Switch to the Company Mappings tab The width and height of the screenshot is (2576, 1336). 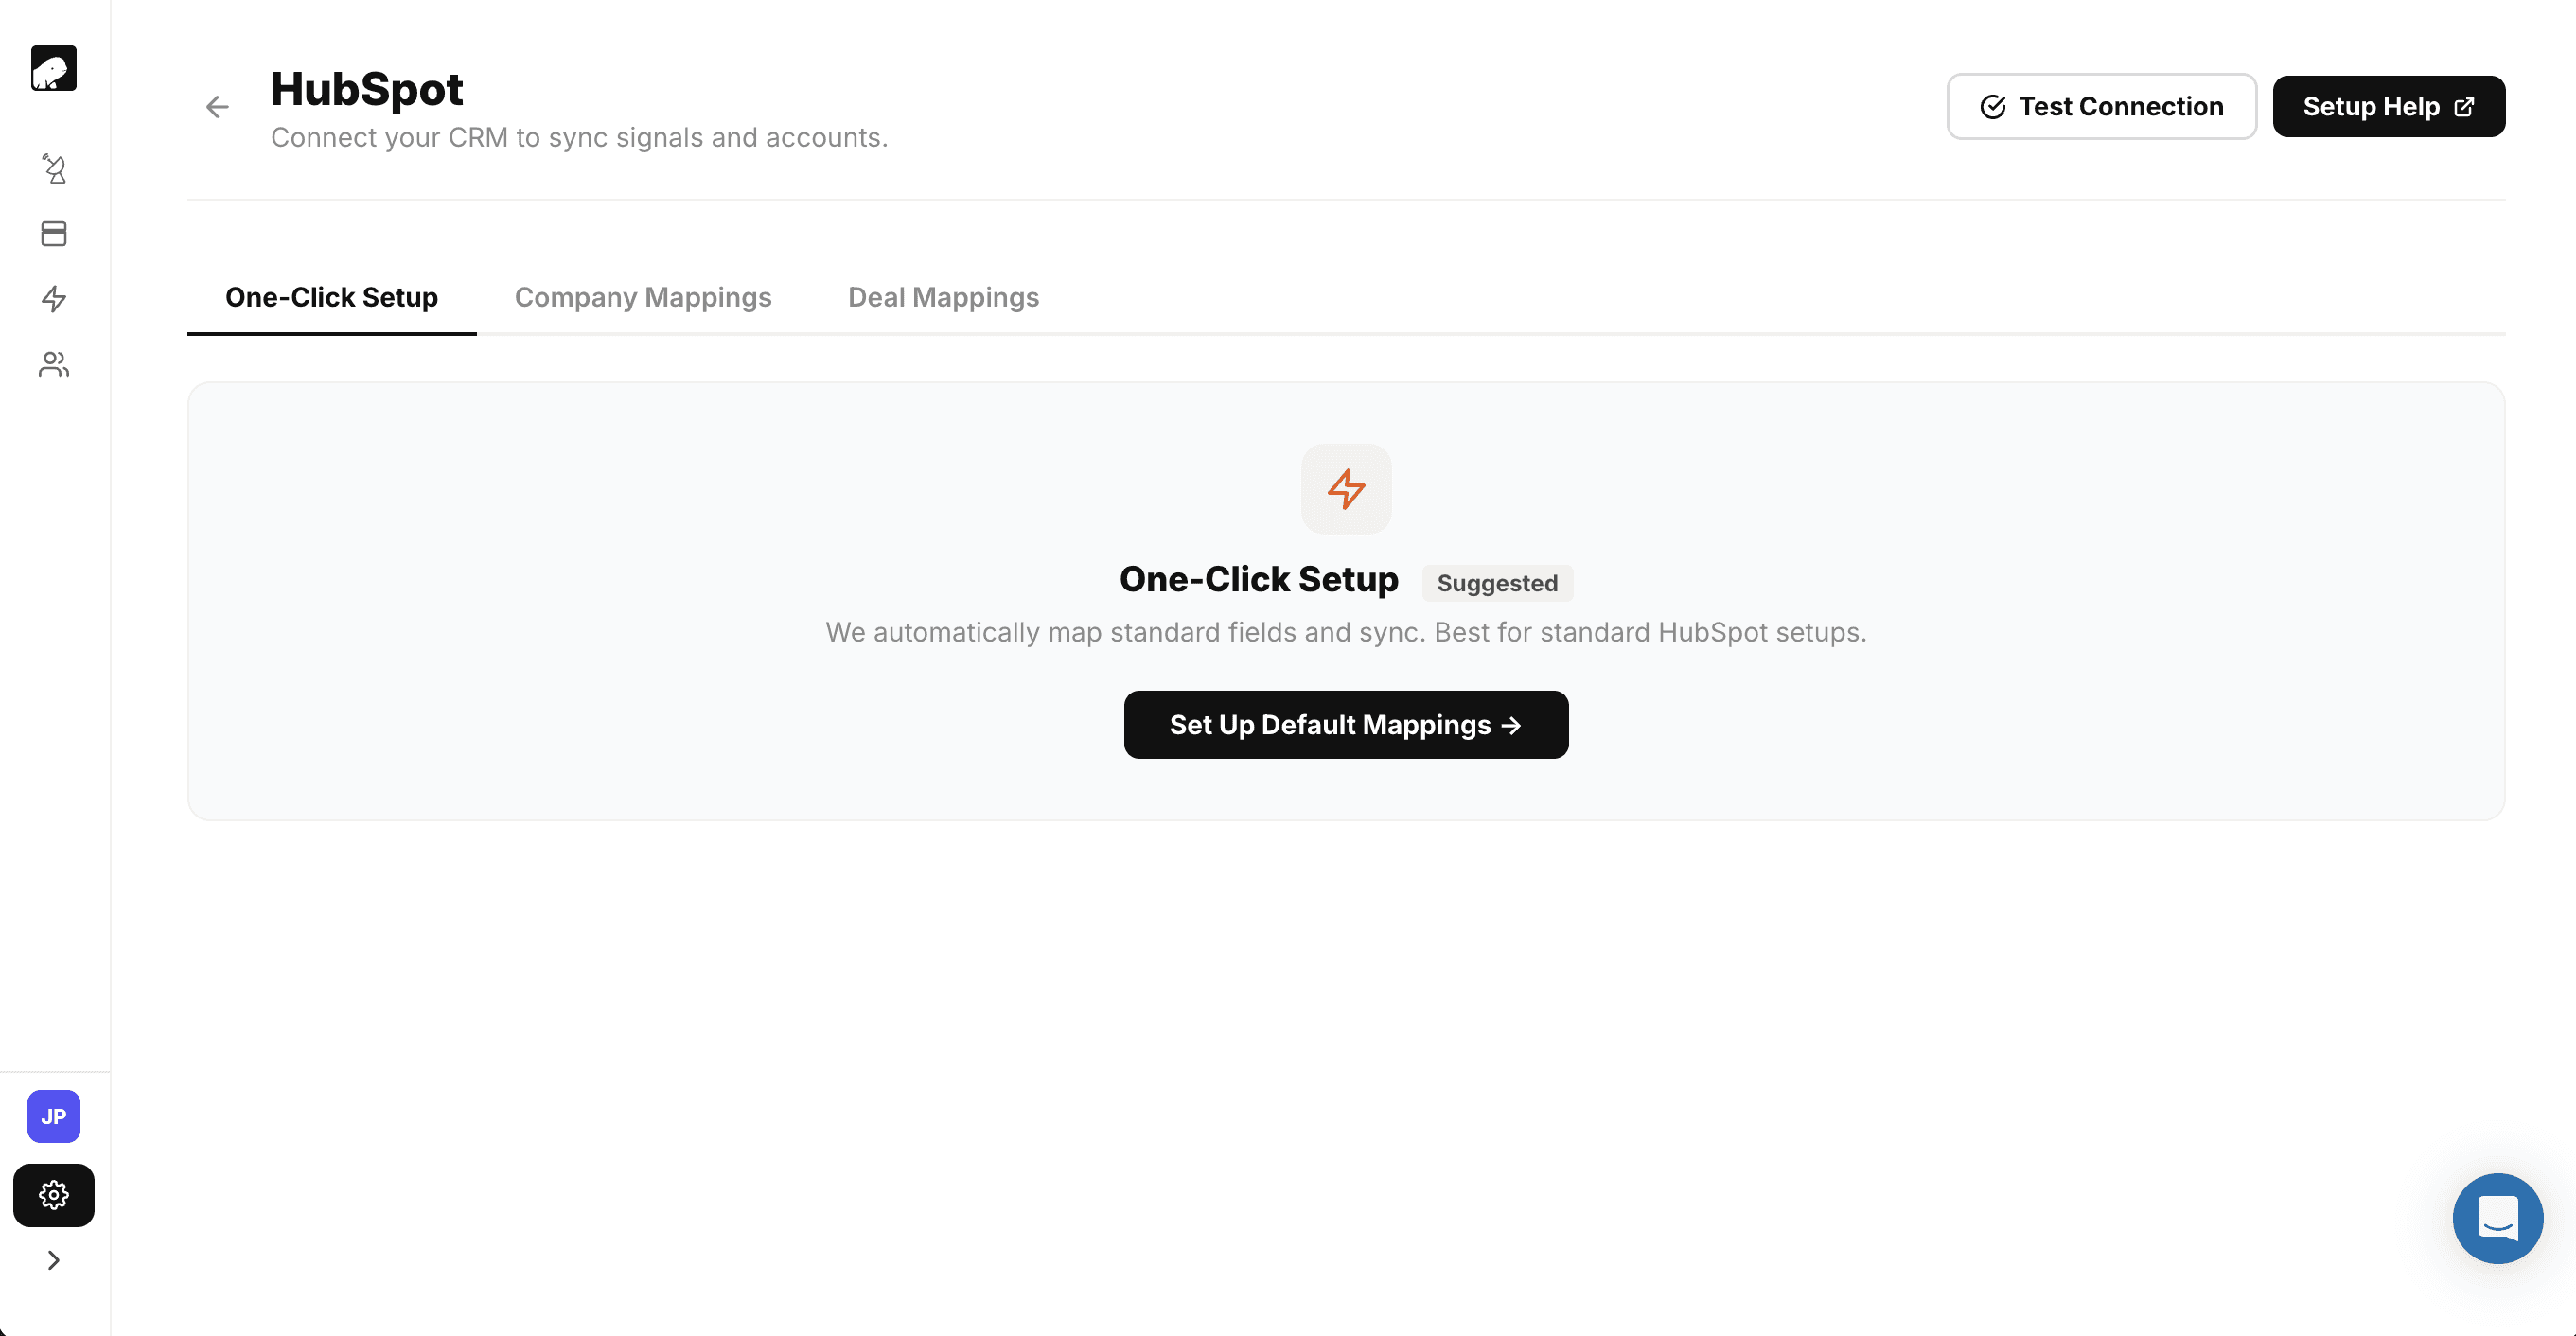click(643, 297)
